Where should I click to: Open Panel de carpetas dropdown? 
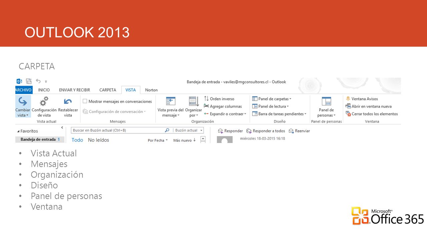(272, 99)
